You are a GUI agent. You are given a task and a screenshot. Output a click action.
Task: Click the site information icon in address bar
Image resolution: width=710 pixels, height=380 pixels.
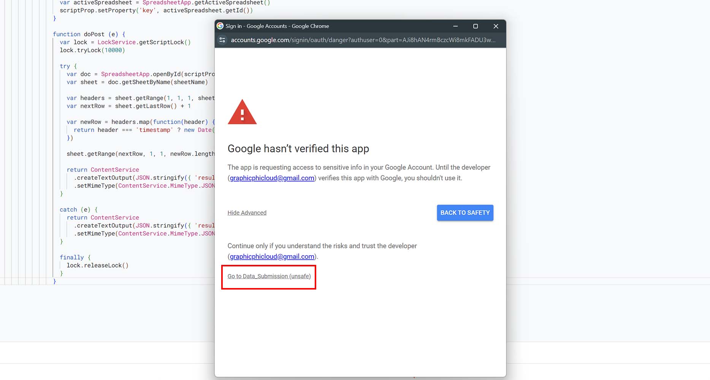point(223,40)
